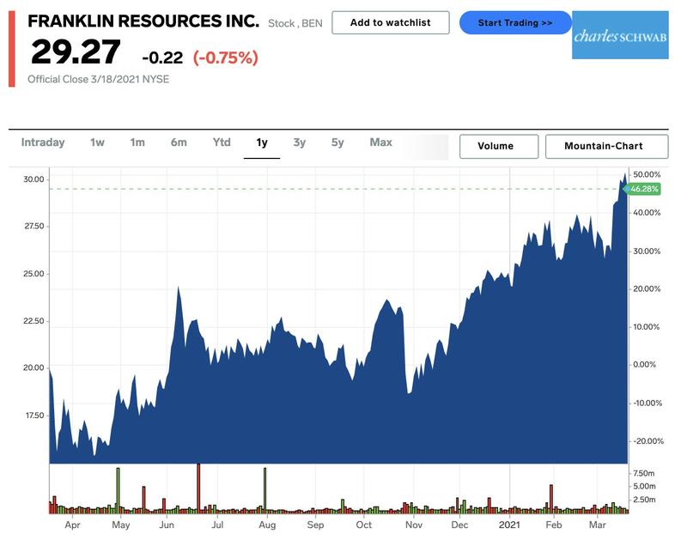Click the -10.00% axis label

point(647,403)
